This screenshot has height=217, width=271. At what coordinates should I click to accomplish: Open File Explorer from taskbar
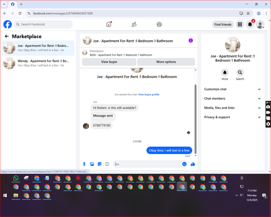pos(16,195)
